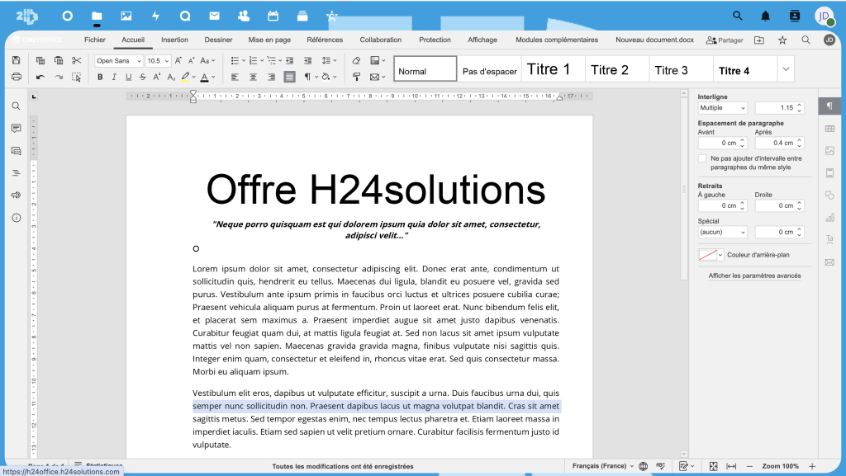Image resolution: width=846 pixels, height=476 pixels.
Task: Open search from the left sidebar magnifier
Action: pyautogui.click(x=16, y=106)
